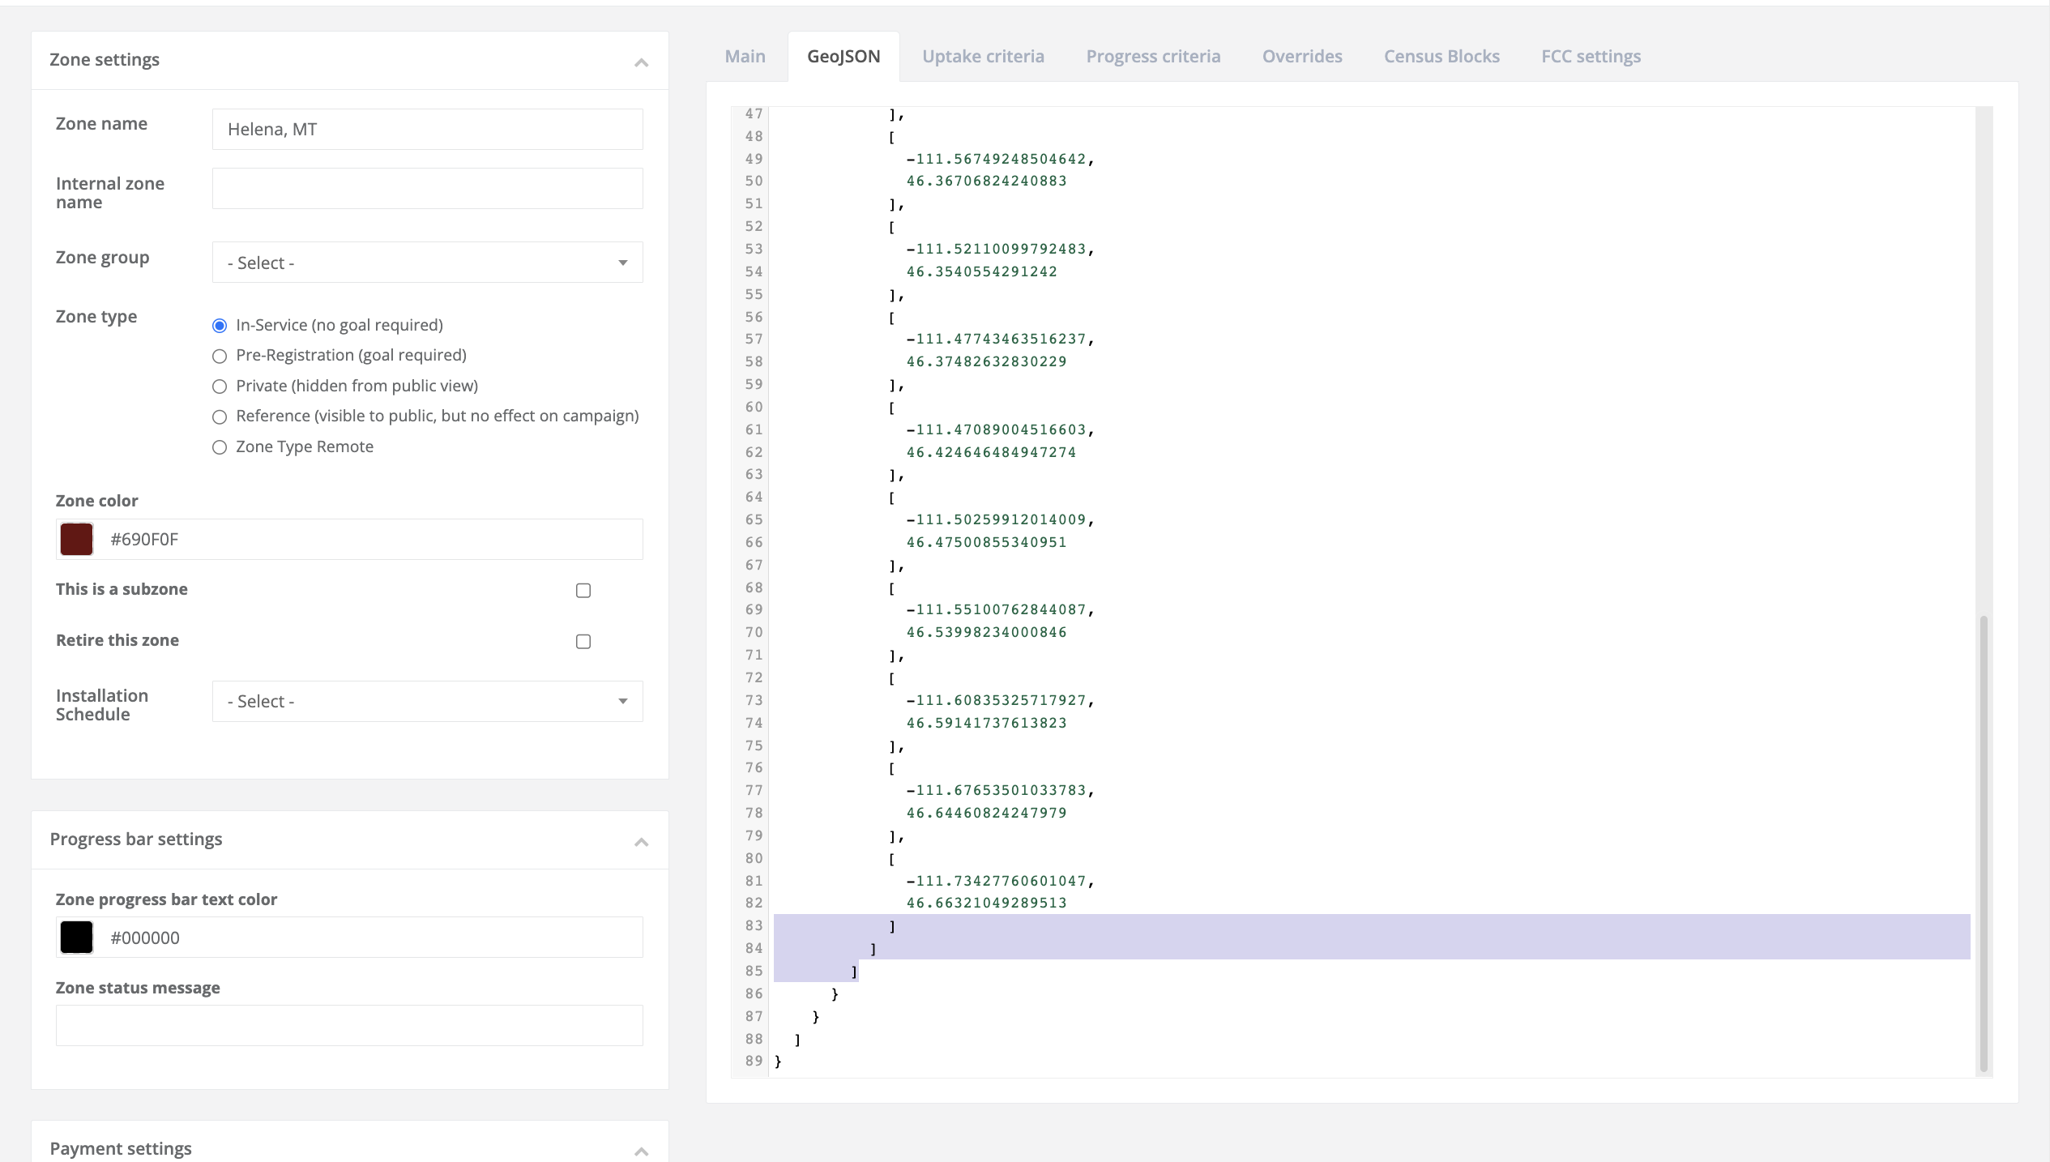Collapse the Zone settings panel
This screenshot has height=1162, width=2050.
[641, 61]
